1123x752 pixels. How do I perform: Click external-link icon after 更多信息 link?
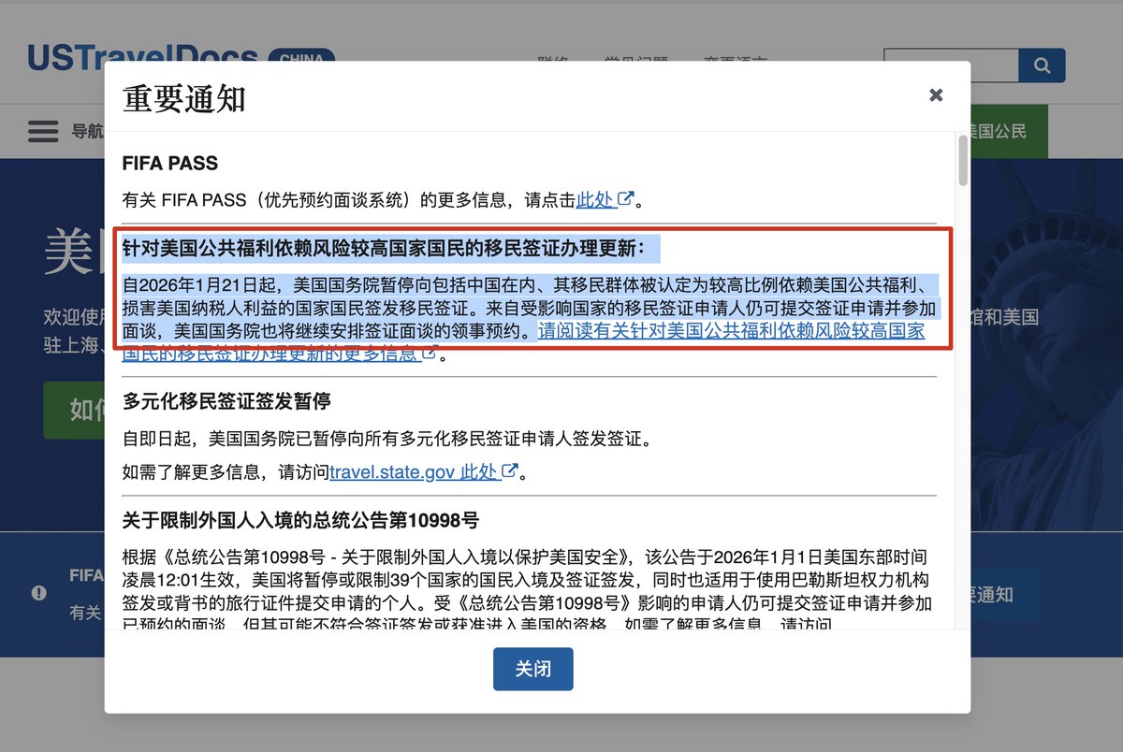[430, 354]
